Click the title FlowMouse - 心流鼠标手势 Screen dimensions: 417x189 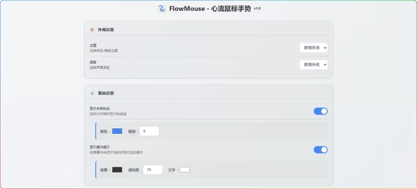(210, 9)
